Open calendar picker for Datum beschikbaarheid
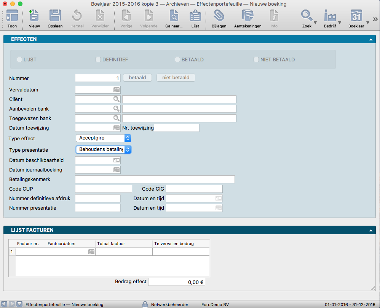Screen dimensions: 380x308 pos(117,160)
